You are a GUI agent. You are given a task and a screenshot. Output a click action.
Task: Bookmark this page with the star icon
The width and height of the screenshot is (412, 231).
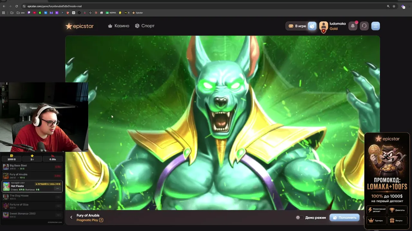pos(394,6)
